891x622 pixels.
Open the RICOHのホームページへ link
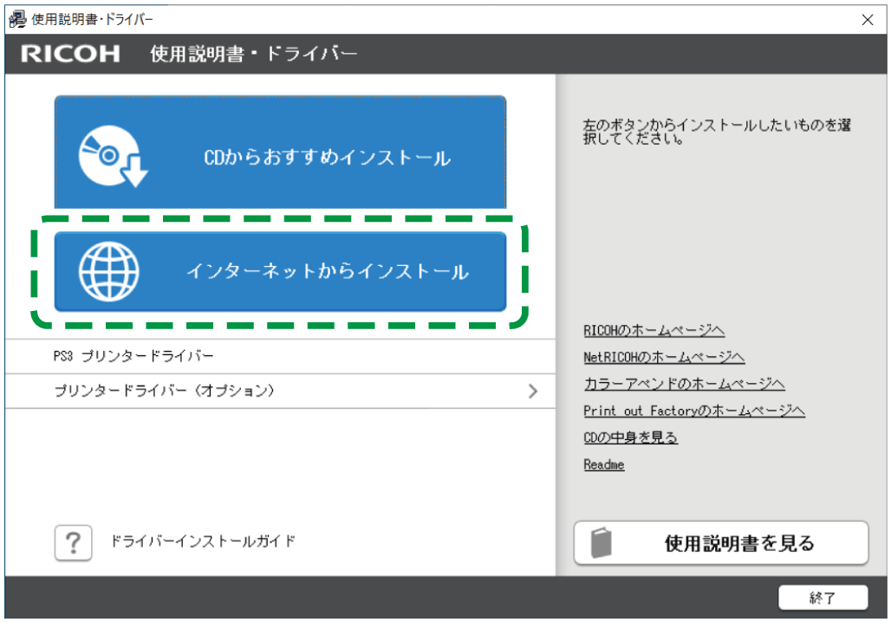click(654, 330)
